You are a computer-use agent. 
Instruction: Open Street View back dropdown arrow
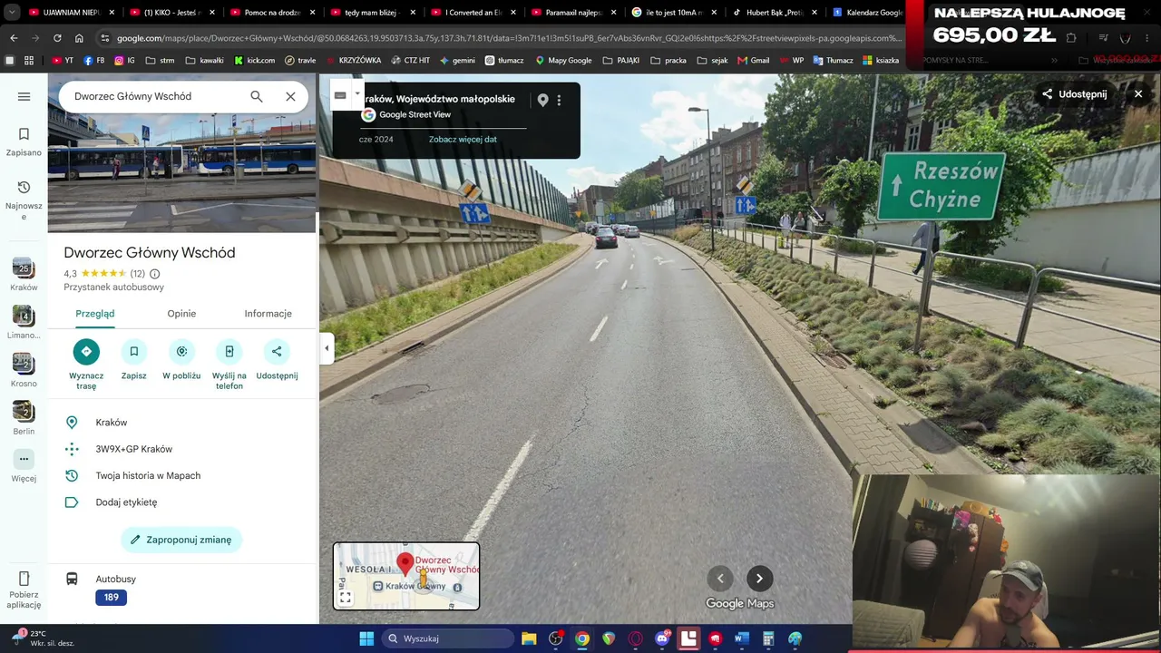357,93
